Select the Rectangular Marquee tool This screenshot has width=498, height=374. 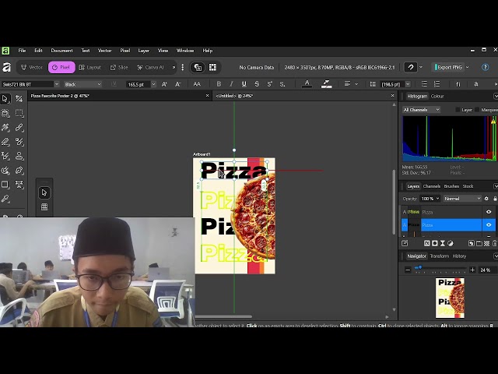(x=19, y=113)
